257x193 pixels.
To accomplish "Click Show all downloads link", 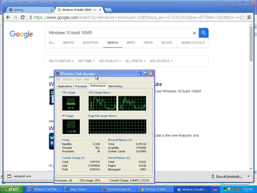I will [x=229, y=176].
